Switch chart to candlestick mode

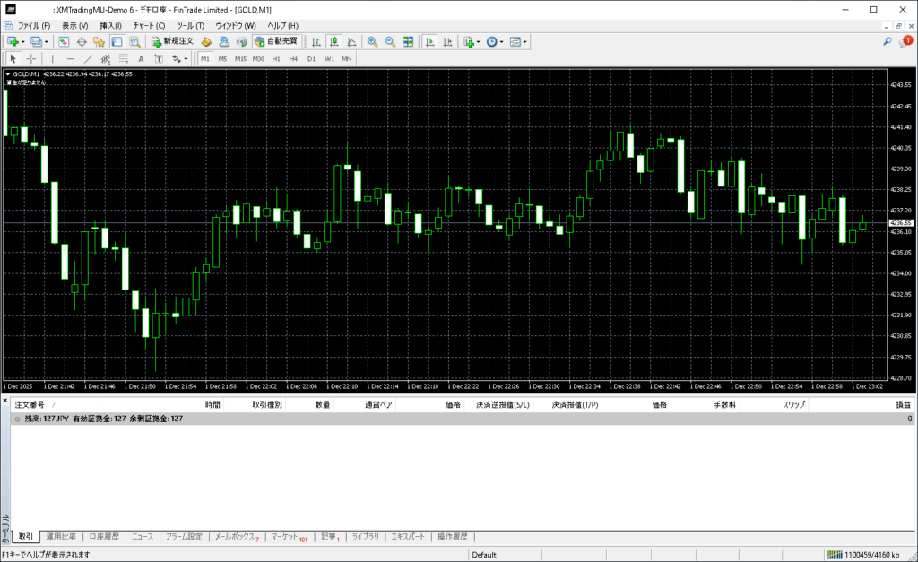click(333, 41)
